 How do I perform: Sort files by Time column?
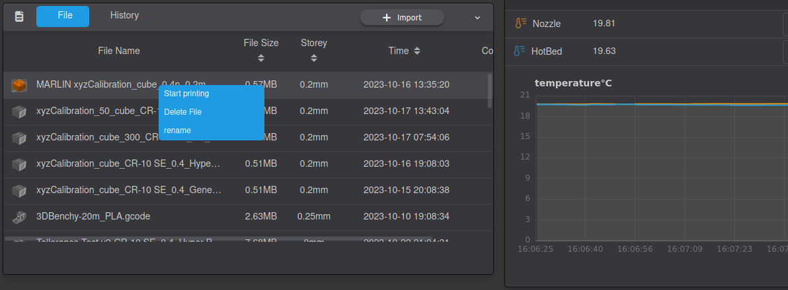tap(416, 51)
